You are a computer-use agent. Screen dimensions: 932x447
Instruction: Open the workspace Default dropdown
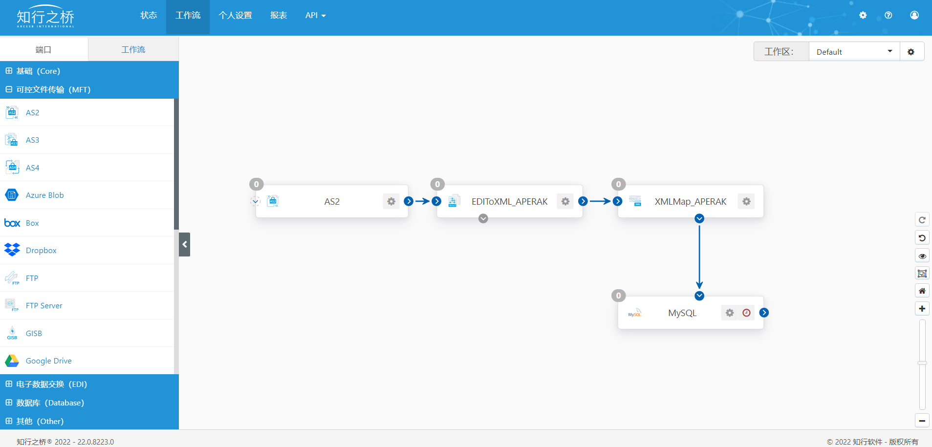[x=854, y=52]
